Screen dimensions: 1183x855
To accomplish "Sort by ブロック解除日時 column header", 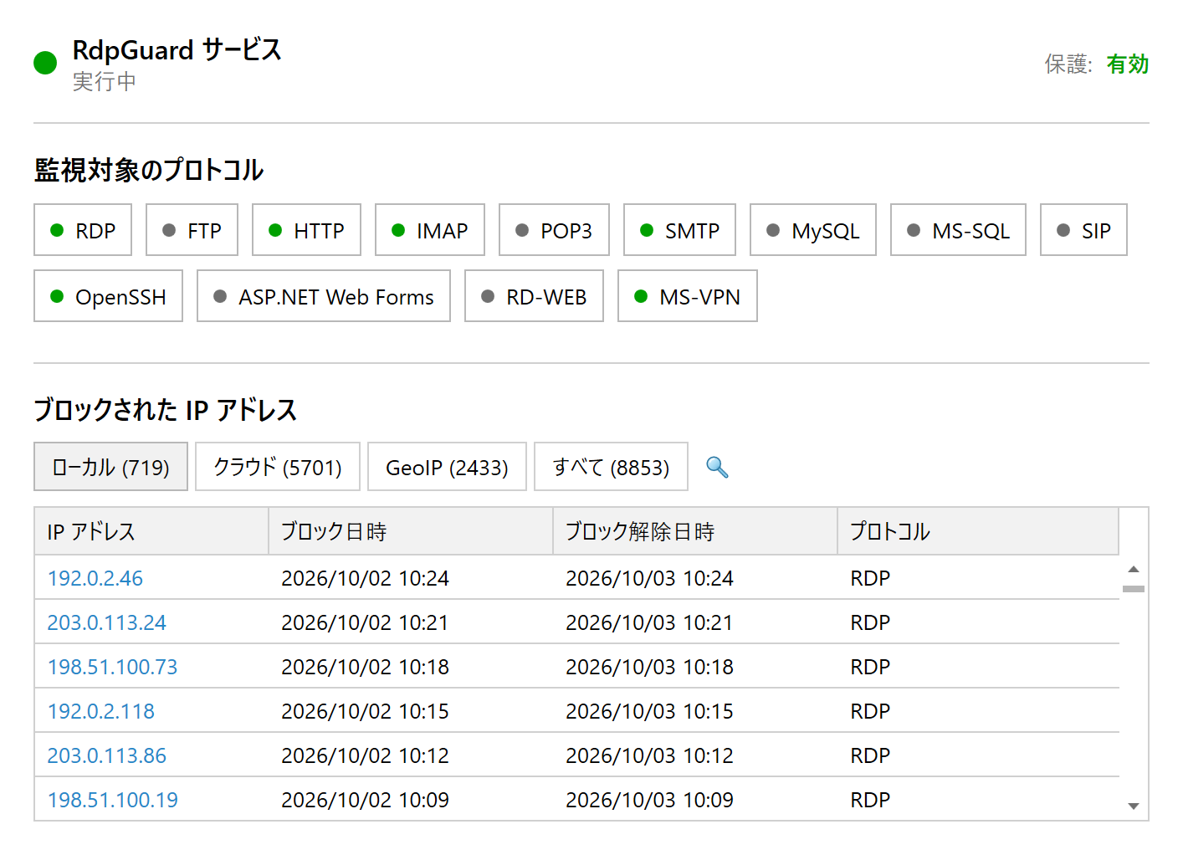I will pos(695,531).
